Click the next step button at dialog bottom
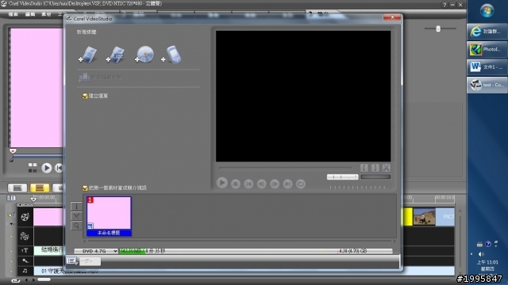This screenshot has width=508, height=285. click(x=90, y=261)
